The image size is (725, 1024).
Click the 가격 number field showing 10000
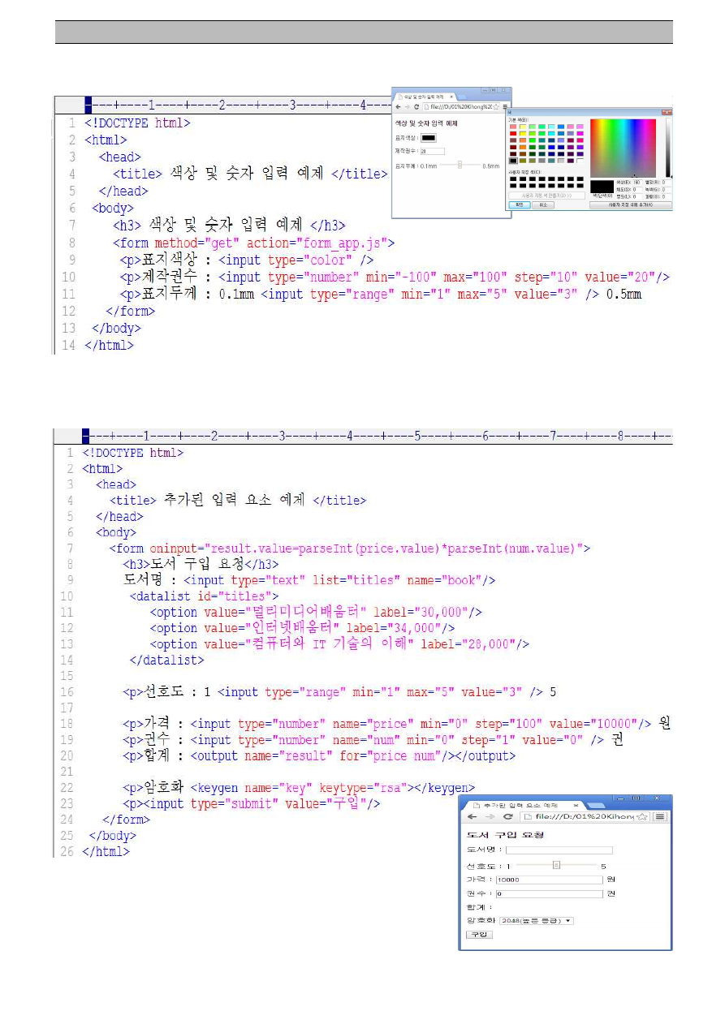(x=548, y=880)
